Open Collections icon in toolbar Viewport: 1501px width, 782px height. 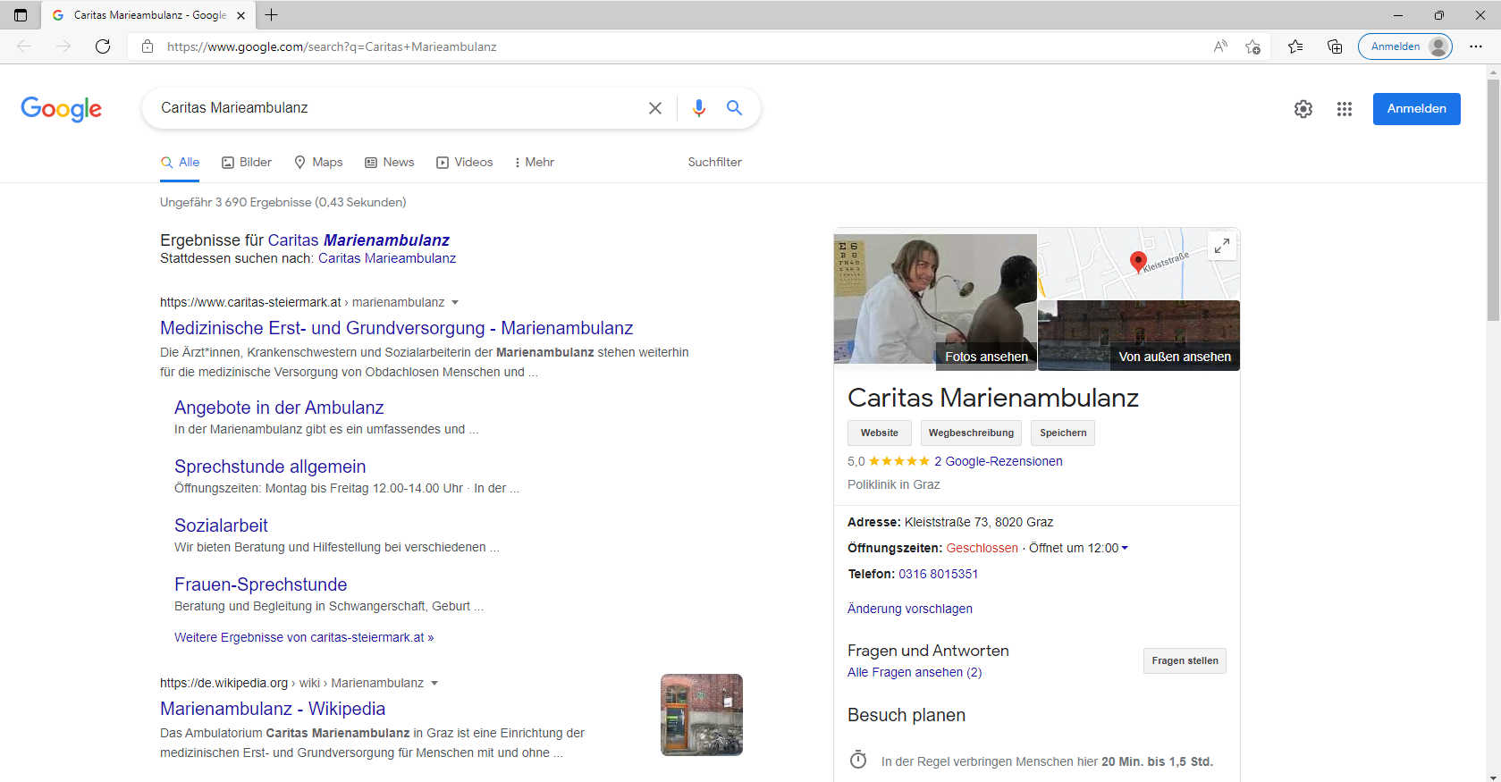tap(1335, 46)
